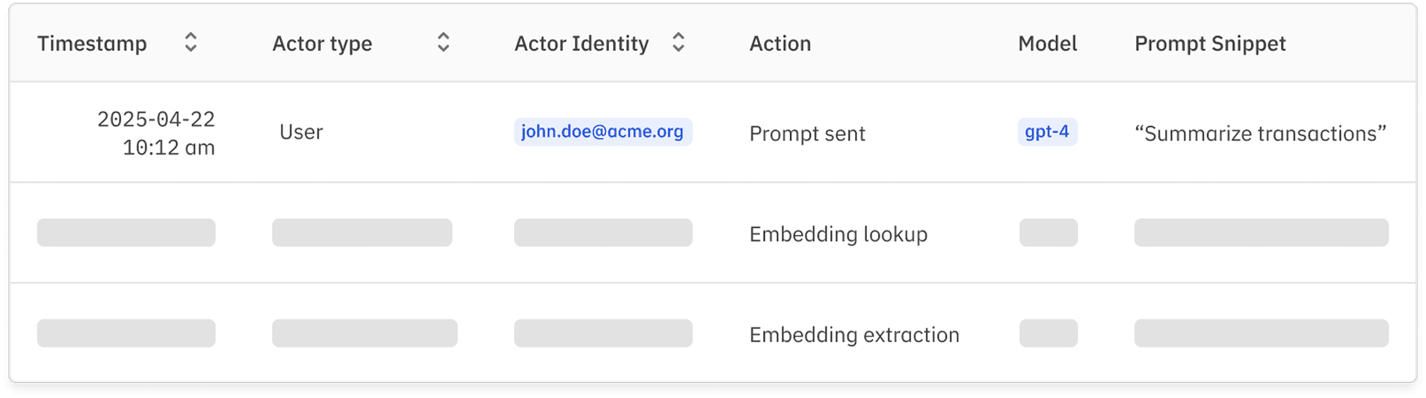
Task: Select the 2025-04-22 10:12 am timestamp cell
Action: coord(155,133)
